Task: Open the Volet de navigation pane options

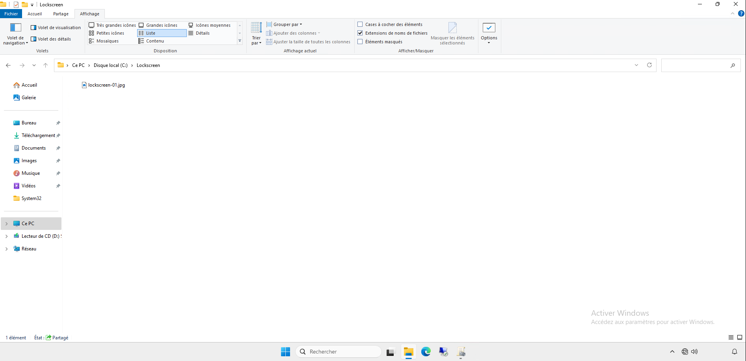Action: tap(15, 33)
